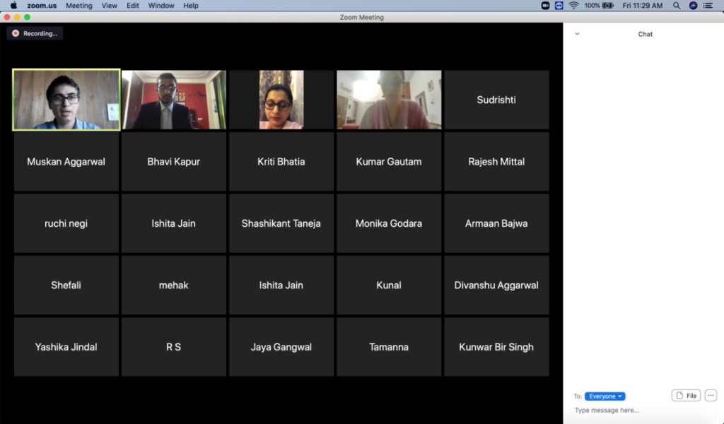Click the Spotlight search icon in menu bar

pos(677,5)
